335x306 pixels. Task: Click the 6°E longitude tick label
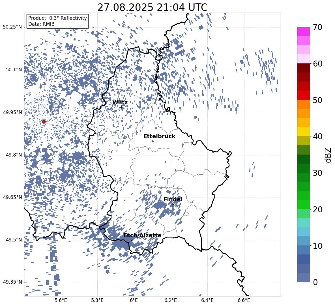coord(134,300)
